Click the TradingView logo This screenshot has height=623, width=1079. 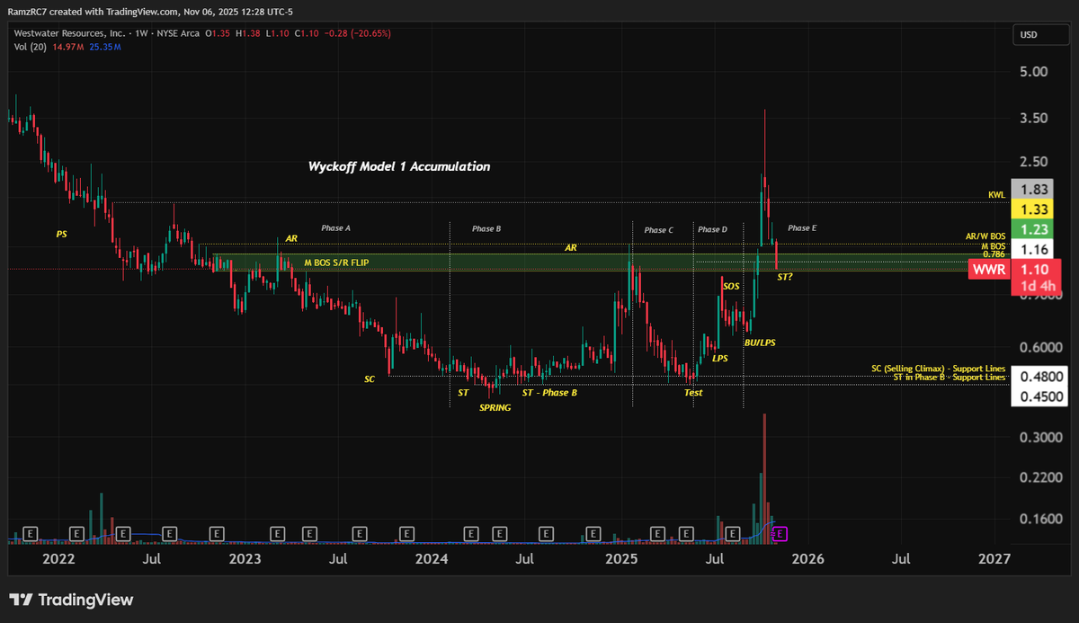click(72, 600)
